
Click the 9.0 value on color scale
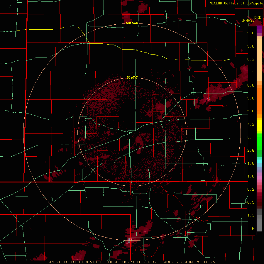click(x=251, y=46)
